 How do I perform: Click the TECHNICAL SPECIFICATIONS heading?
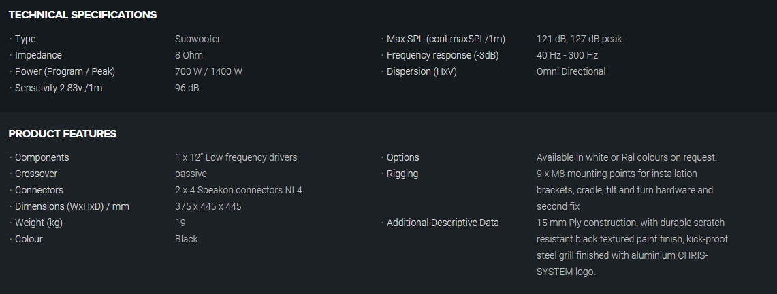82,14
